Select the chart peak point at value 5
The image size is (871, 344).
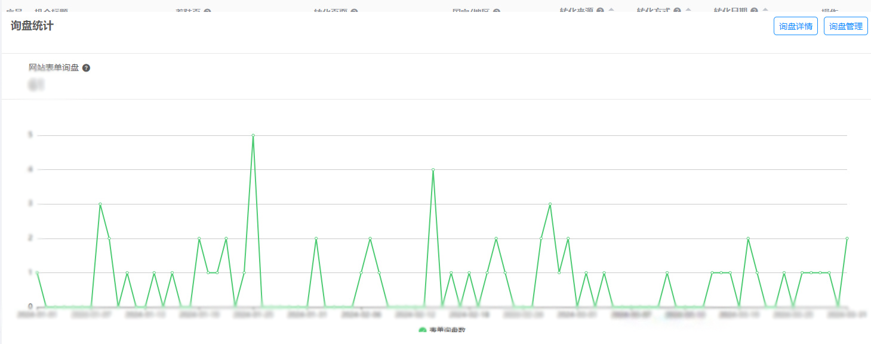[x=253, y=135]
